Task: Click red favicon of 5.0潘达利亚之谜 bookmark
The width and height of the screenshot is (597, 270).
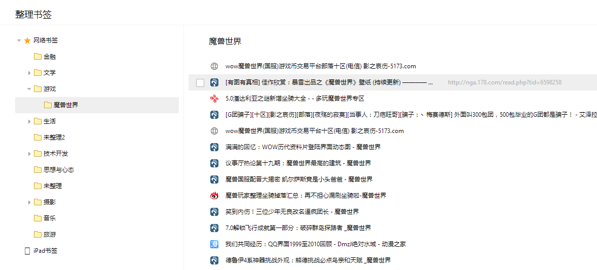Action: [x=214, y=99]
